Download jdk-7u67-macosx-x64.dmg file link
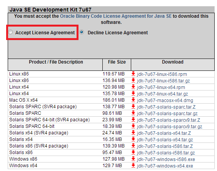 (165, 101)
